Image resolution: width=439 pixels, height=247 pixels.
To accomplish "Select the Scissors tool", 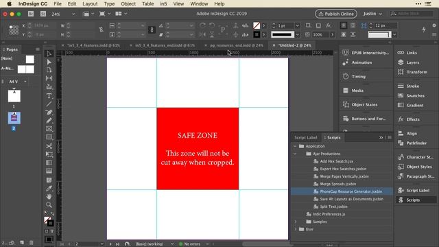I will point(49,146).
